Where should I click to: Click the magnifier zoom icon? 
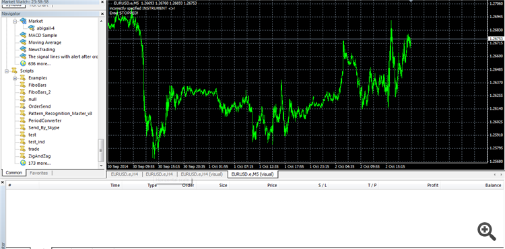pos(487,232)
